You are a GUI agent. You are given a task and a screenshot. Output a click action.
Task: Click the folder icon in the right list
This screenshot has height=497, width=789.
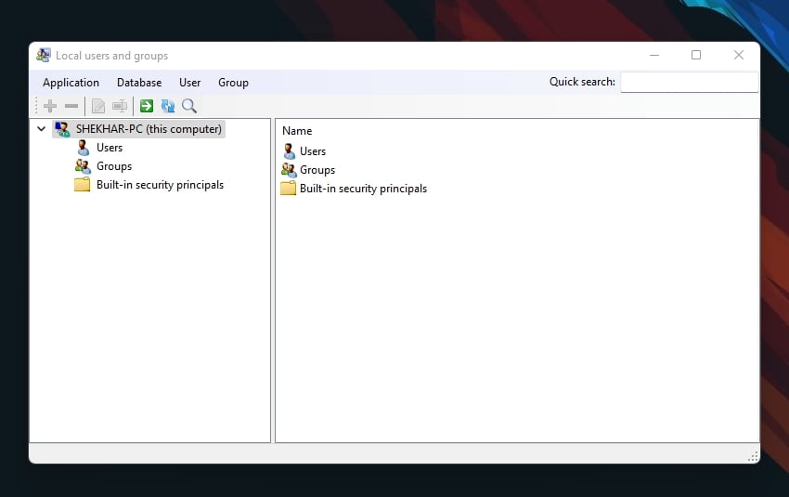pyautogui.click(x=289, y=189)
